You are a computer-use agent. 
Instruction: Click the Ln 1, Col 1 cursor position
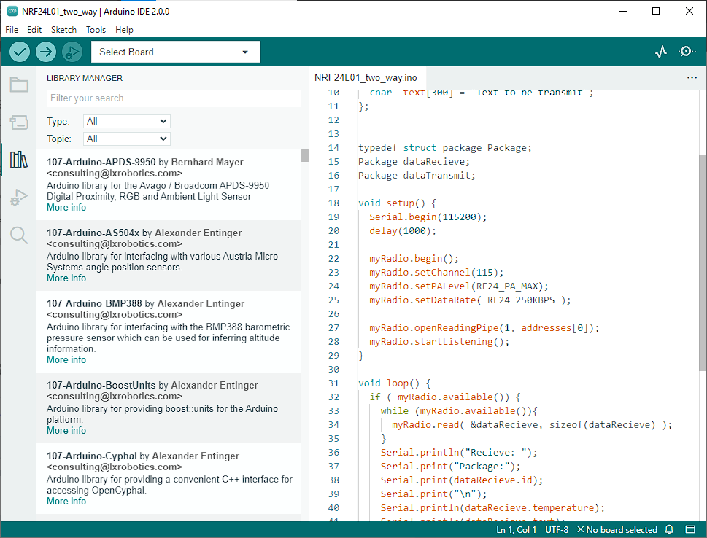tap(517, 530)
